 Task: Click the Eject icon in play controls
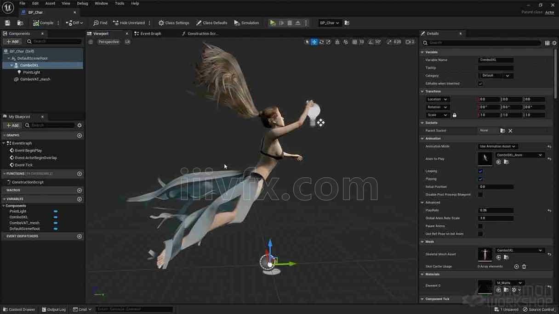298,23
